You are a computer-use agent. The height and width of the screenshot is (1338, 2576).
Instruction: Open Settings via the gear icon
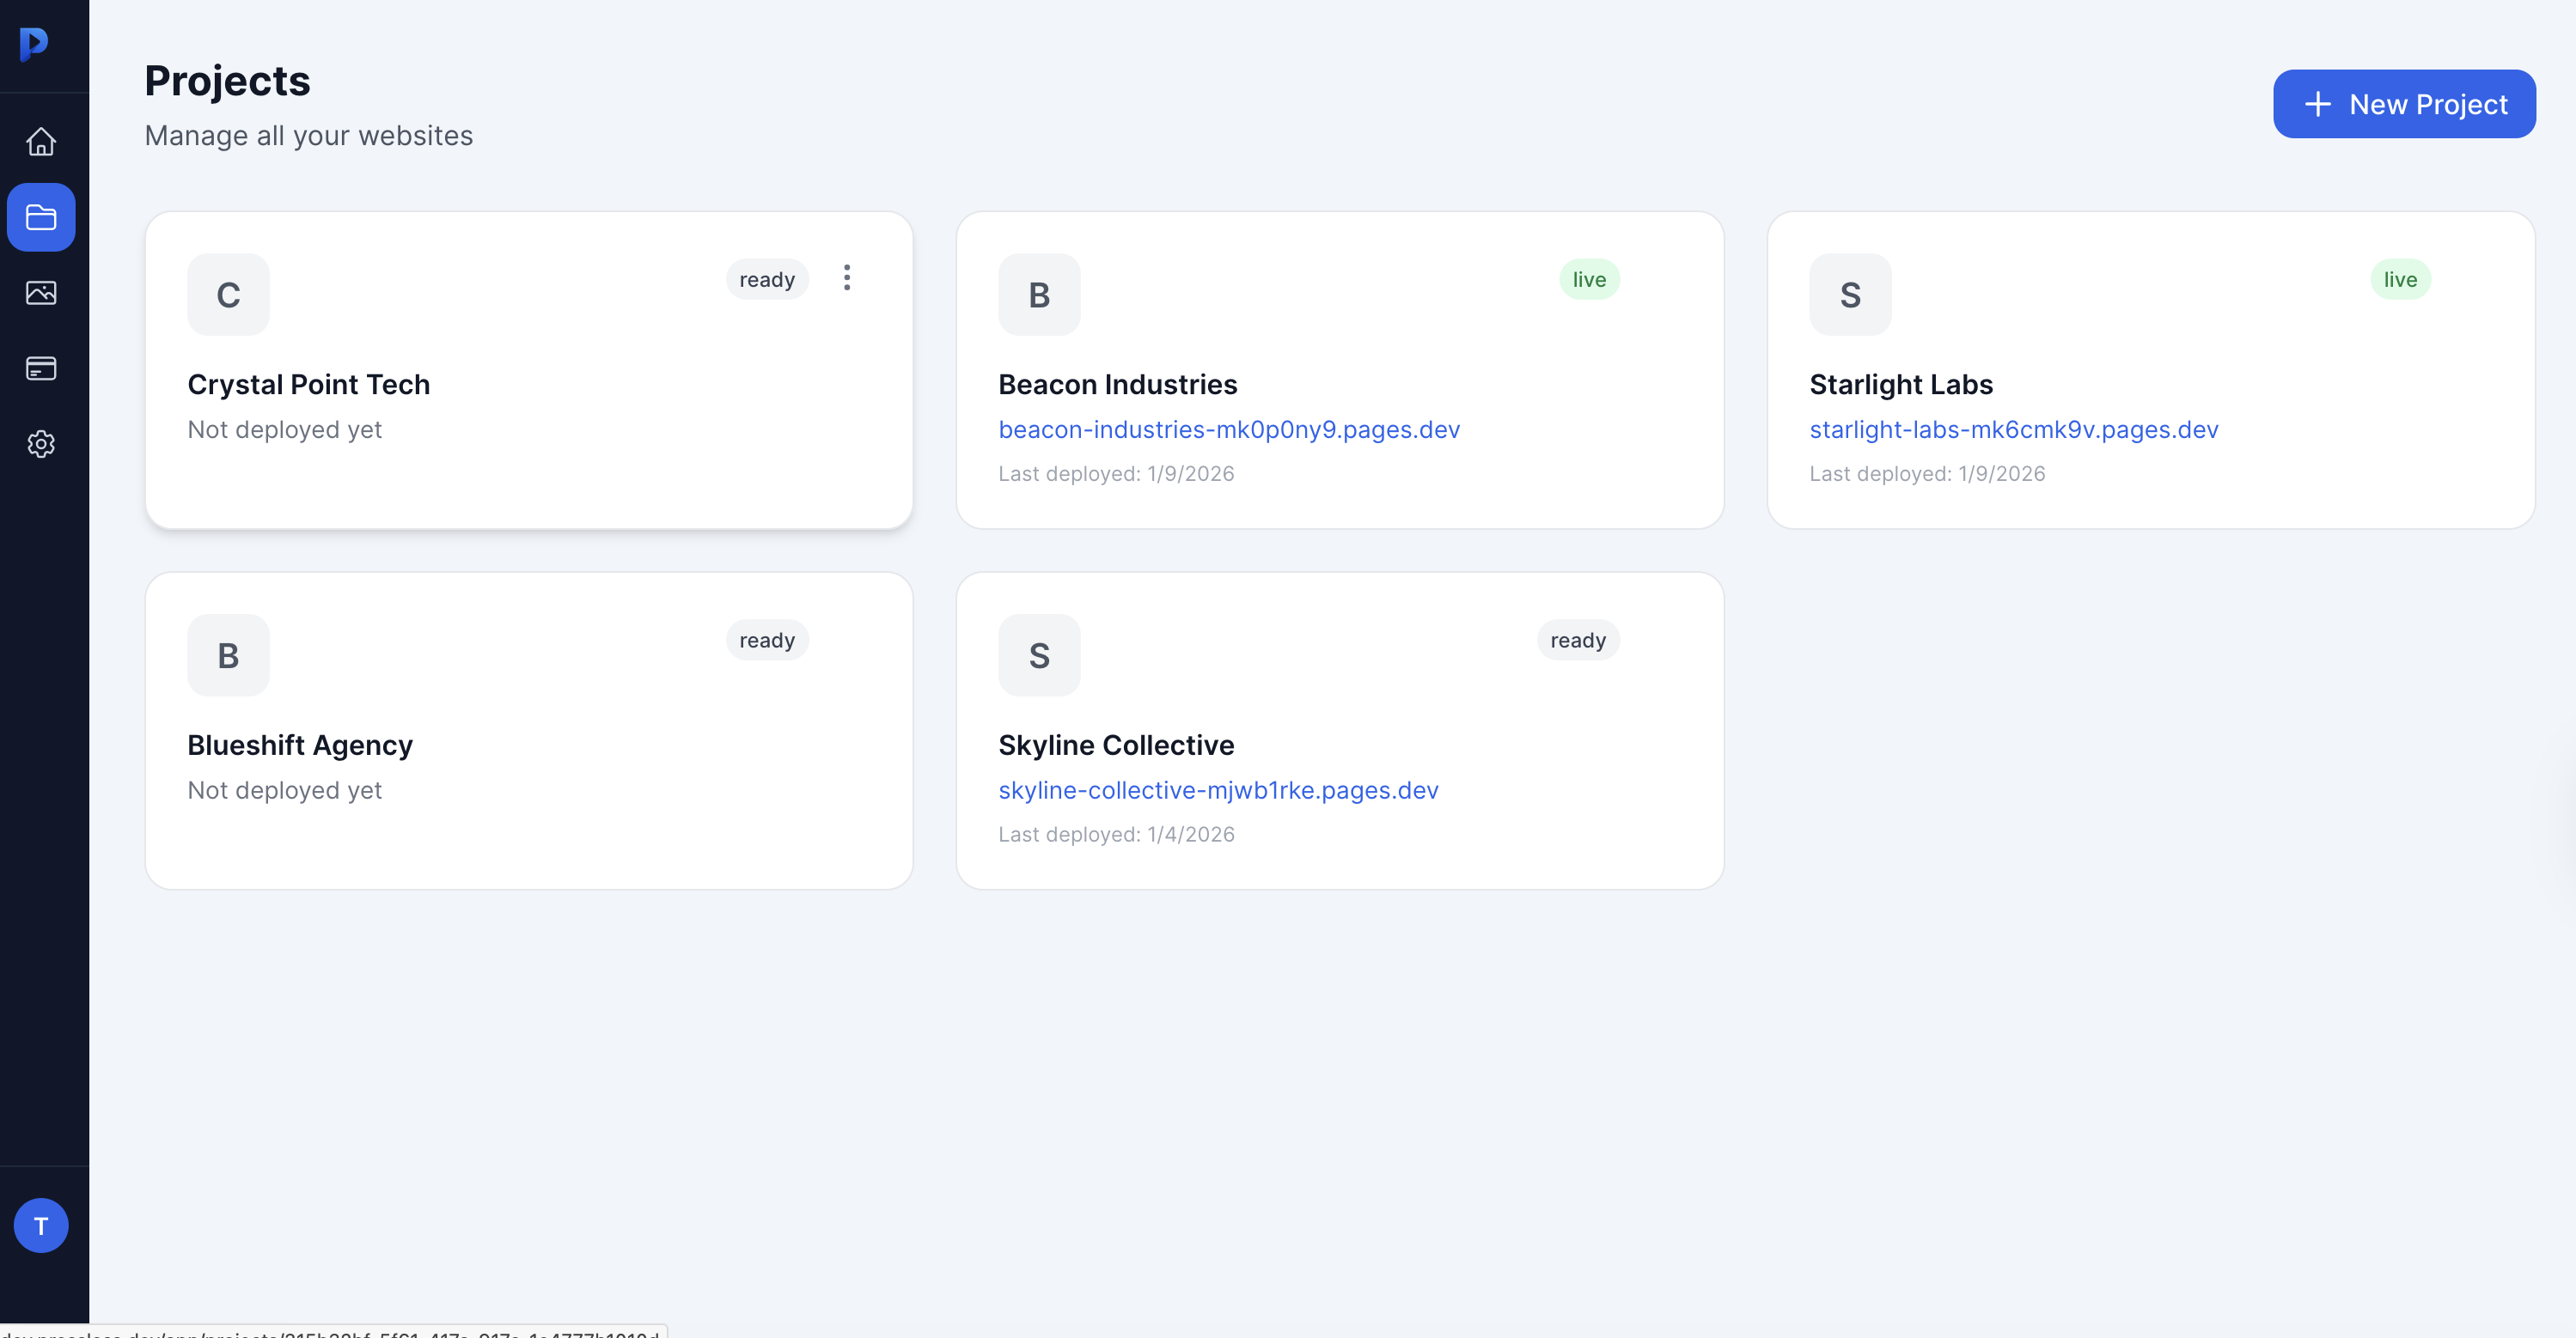click(41, 444)
